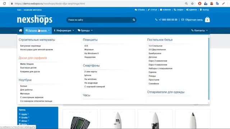
Task: Open Постельное белье category heading
Action: point(160,40)
